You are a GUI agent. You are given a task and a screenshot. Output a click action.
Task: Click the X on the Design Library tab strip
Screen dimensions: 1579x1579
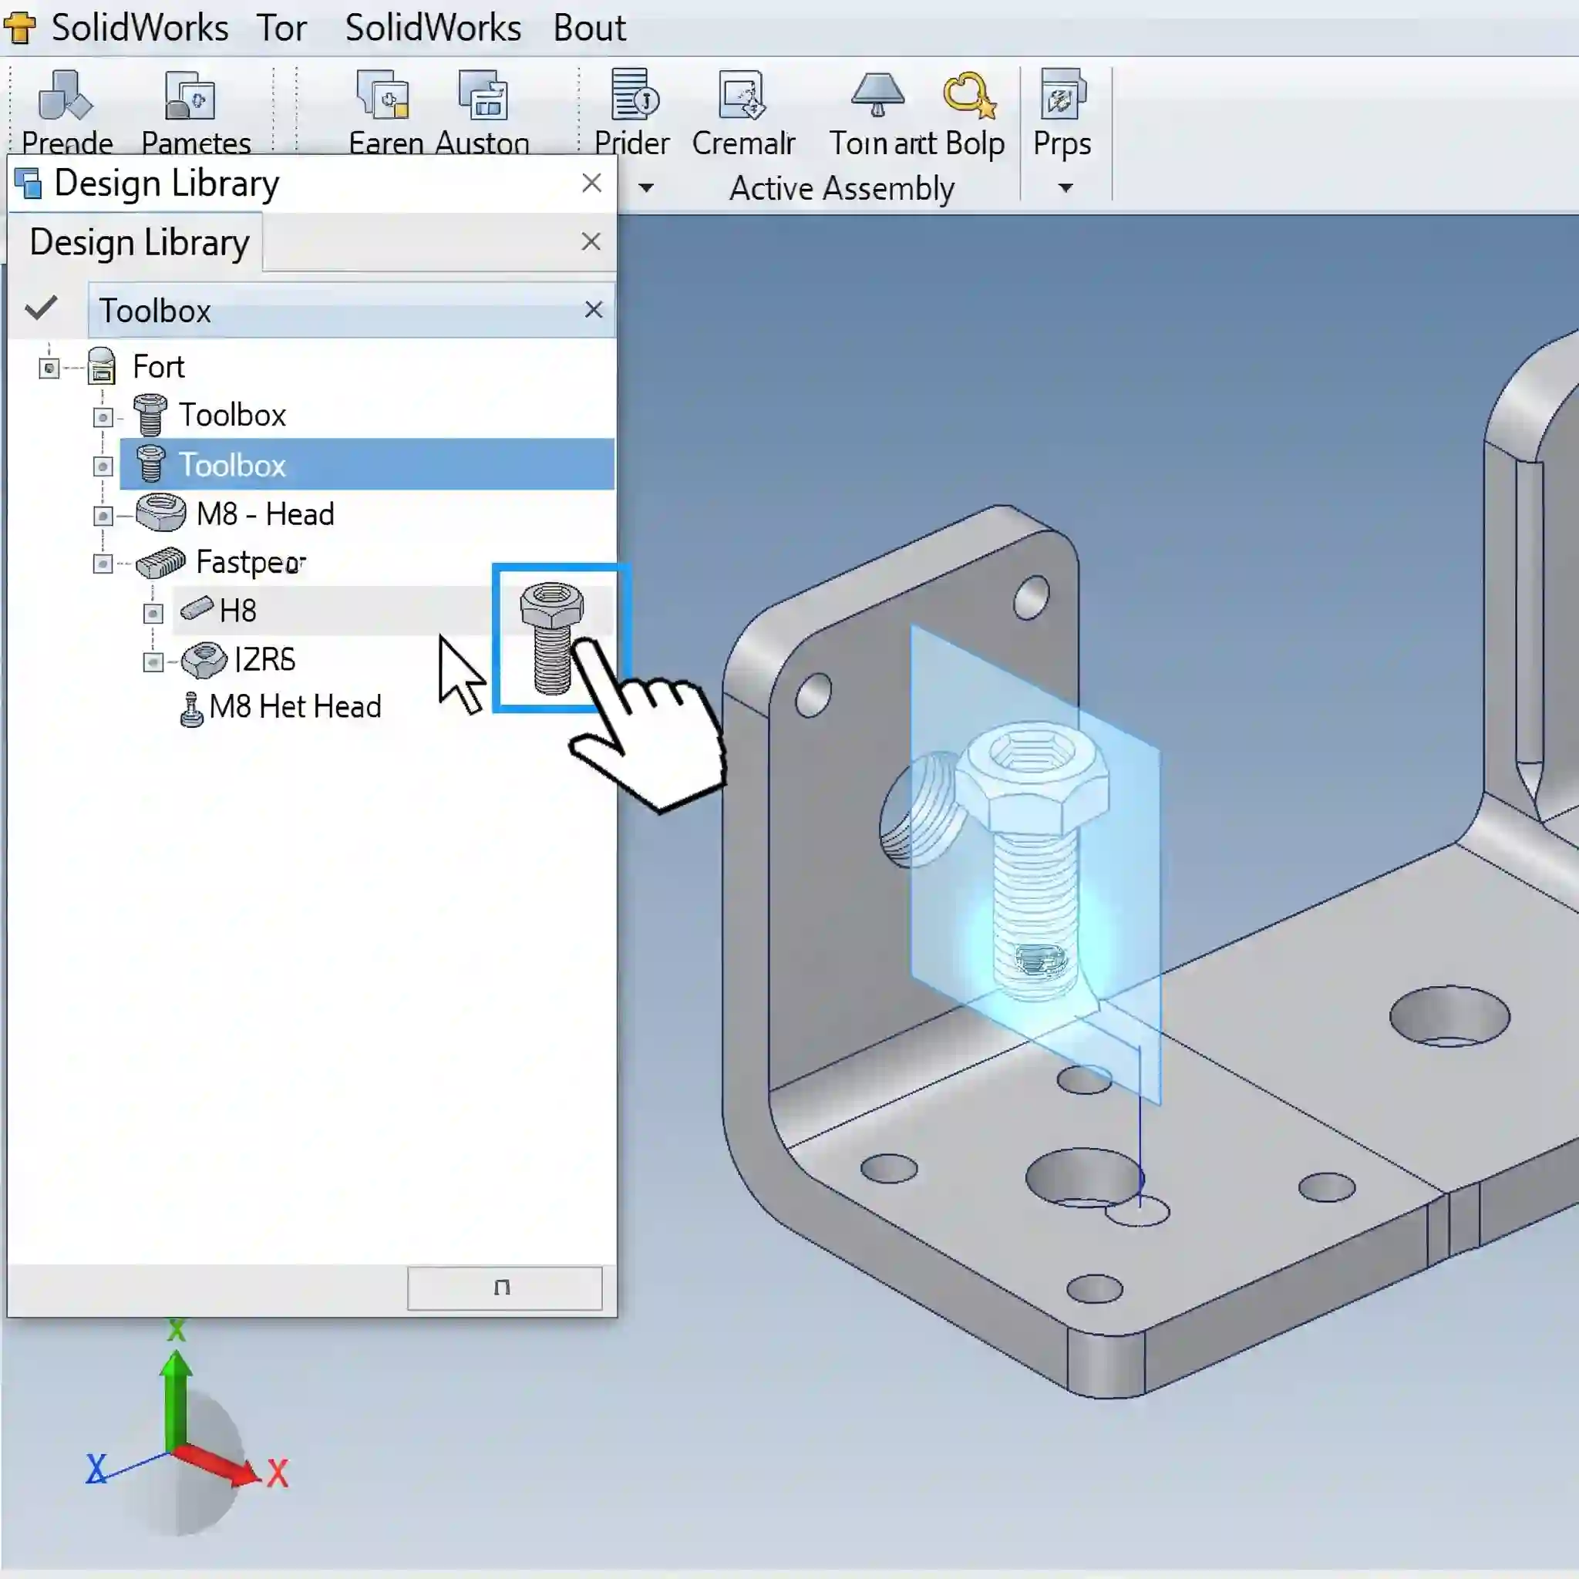tap(591, 241)
